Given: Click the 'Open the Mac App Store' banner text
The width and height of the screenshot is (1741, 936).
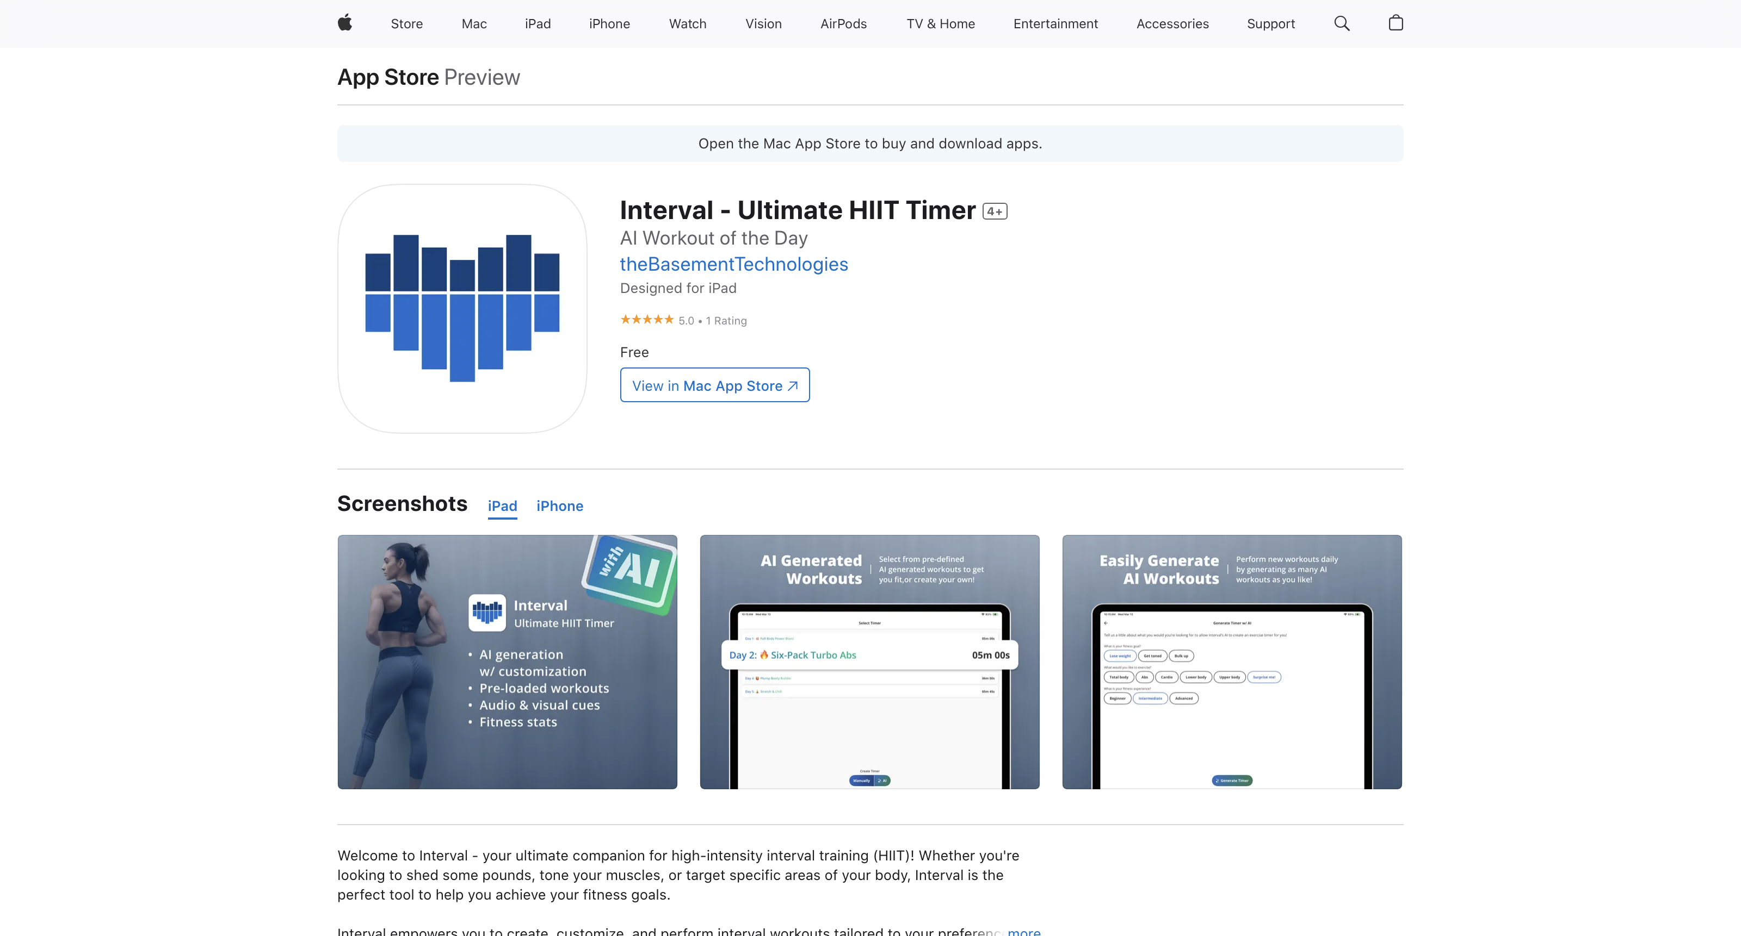Looking at the screenshot, I should tap(870, 143).
